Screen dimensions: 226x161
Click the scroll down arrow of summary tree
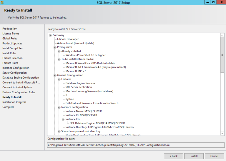222,133
